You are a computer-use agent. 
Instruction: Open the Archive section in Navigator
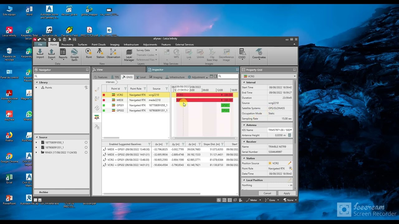click(61, 192)
